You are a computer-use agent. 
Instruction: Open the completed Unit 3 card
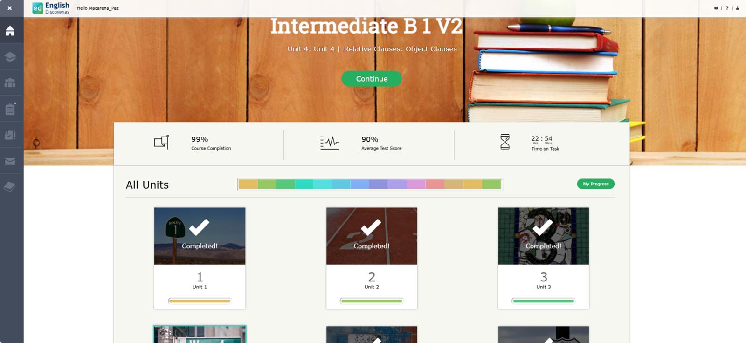543,258
